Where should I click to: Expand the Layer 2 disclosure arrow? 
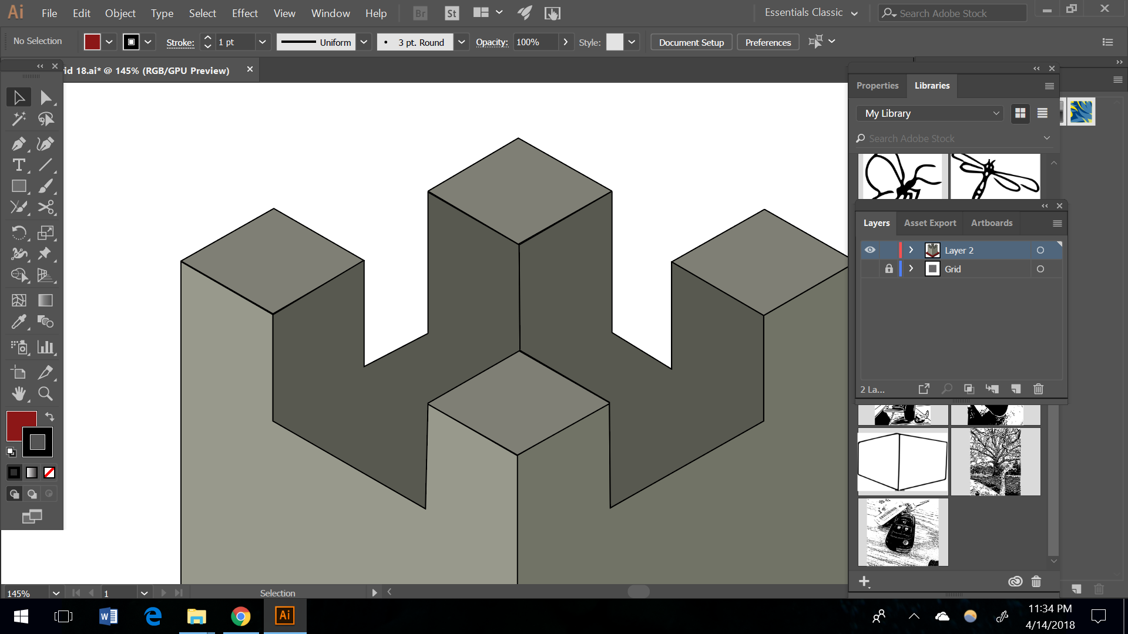click(x=911, y=249)
